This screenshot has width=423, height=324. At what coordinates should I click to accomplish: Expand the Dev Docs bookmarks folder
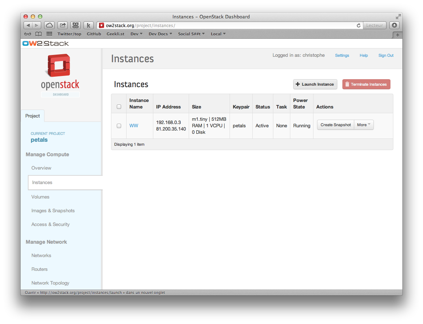160,34
